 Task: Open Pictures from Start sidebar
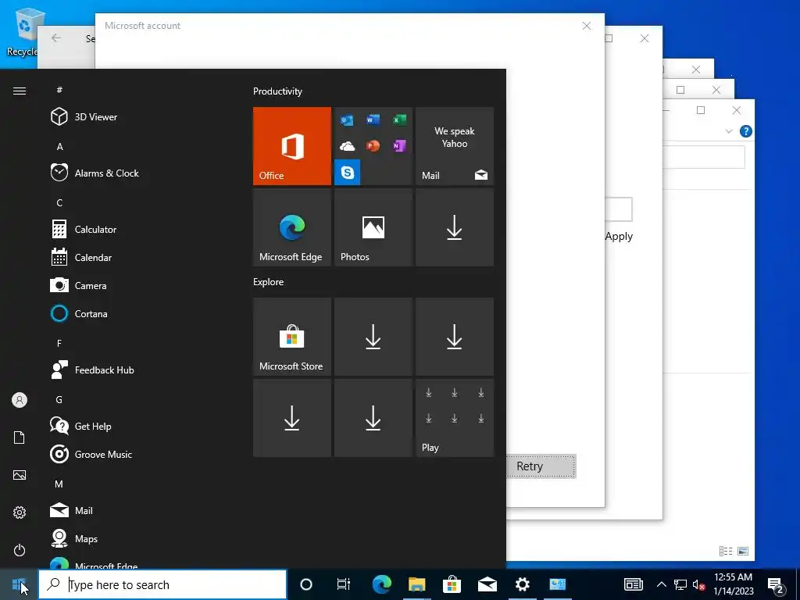(20, 475)
